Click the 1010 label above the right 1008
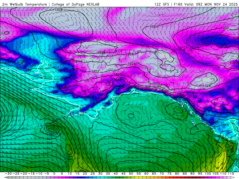 pos(225,125)
